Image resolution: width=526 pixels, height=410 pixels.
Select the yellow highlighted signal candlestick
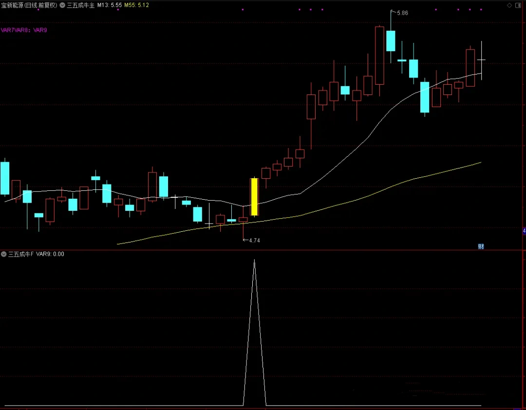(254, 197)
